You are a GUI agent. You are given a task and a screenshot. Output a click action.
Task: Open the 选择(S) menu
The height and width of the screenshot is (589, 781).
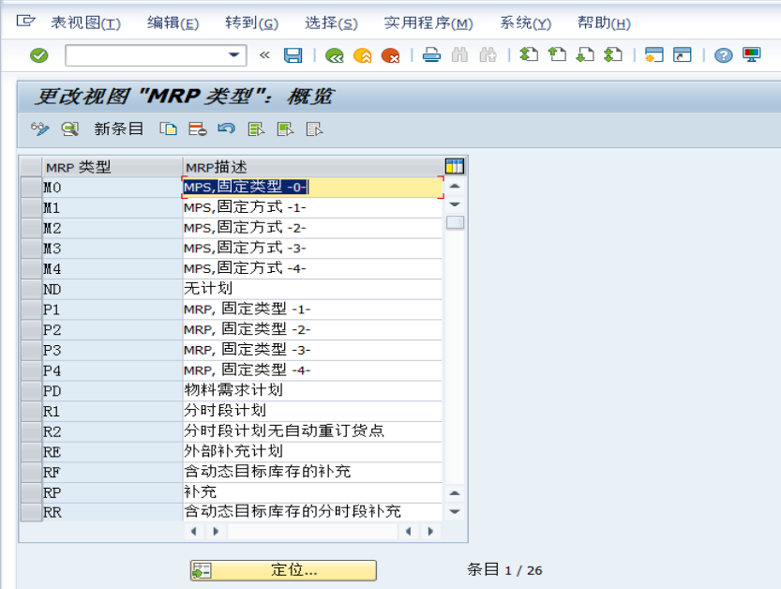[x=331, y=23]
